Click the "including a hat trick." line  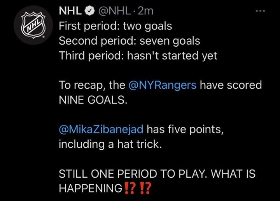109,144
